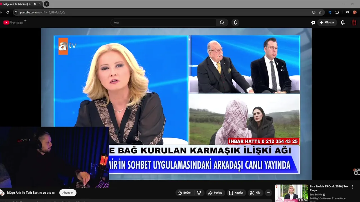Create a clip with Klip button

click(255, 193)
